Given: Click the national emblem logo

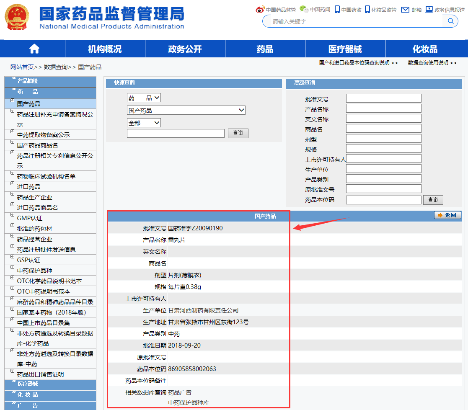Looking at the screenshot, I should point(17,17).
